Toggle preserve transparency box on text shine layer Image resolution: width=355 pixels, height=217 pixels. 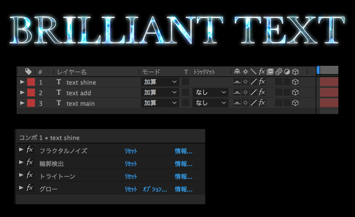point(186,82)
